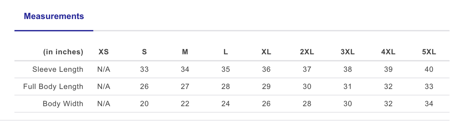Click sleeve length value 40 for 5XL
The width and height of the screenshot is (460, 127).
[429, 69]
